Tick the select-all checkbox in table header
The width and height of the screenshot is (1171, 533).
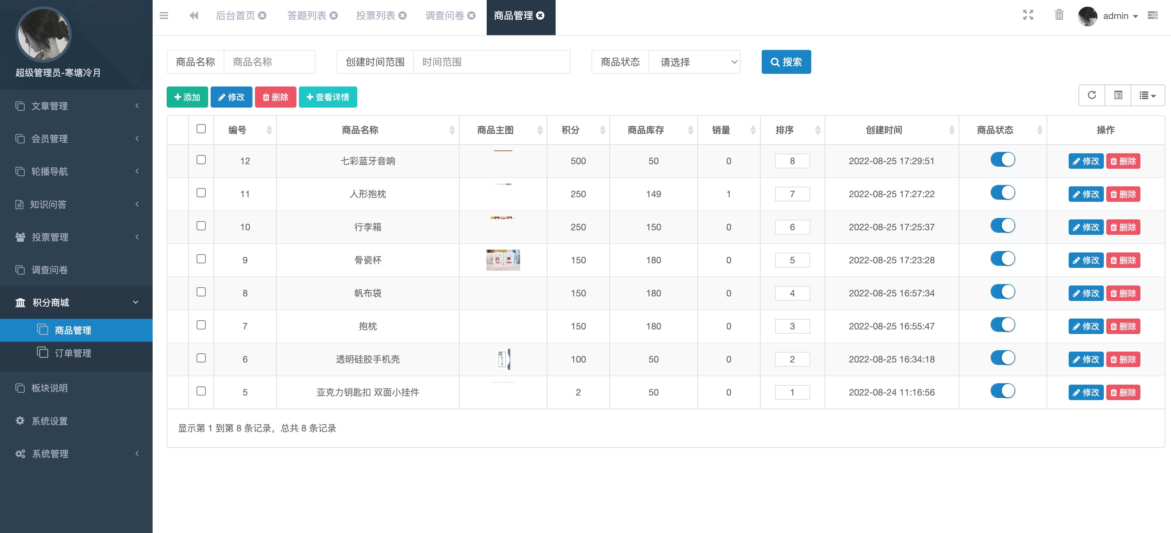(201, 129)
